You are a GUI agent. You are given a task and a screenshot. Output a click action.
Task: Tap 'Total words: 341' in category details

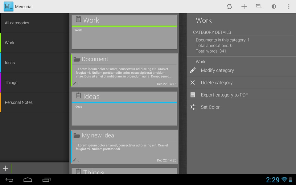[x=211, y=51]
